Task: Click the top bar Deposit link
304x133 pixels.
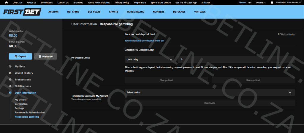Action: 243,2
